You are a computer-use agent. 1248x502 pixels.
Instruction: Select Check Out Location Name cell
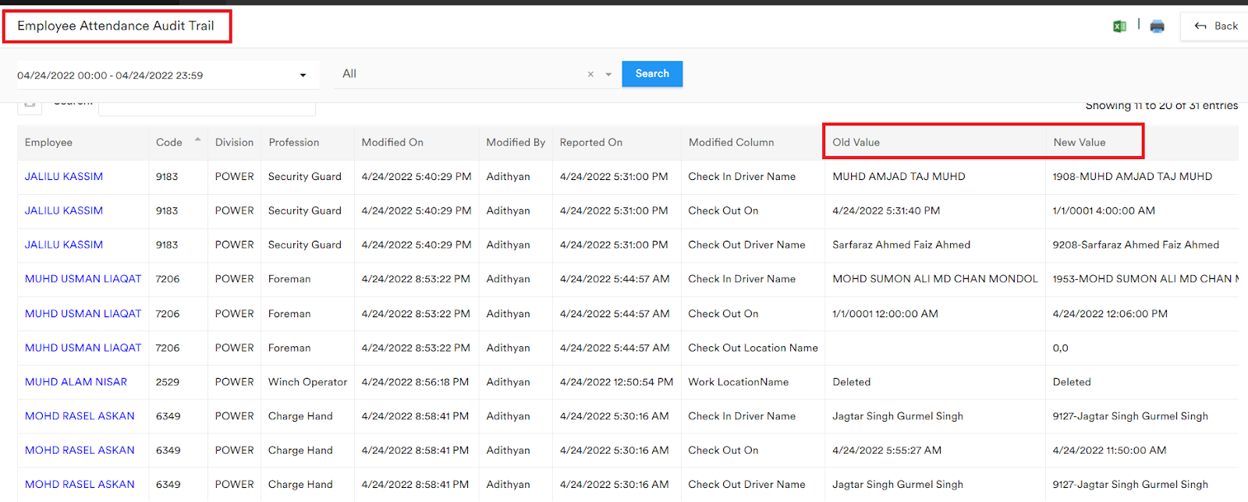pyautogui.click(x=753, y=348)
